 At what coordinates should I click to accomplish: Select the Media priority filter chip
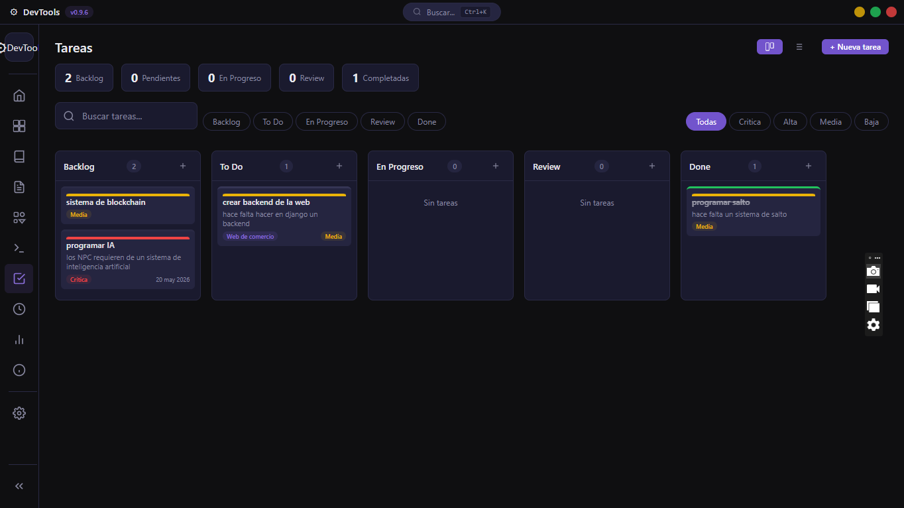[x=830, y=122]
